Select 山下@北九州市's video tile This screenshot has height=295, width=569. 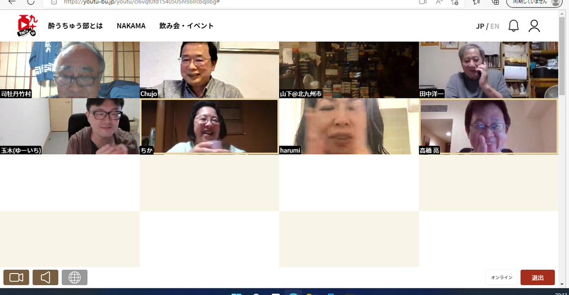click(x=349, y=69)
